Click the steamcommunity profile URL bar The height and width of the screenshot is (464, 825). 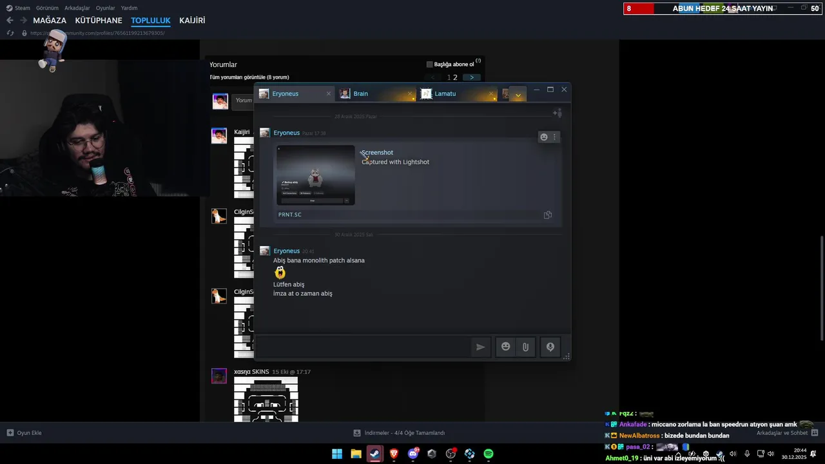coord(97,33)
